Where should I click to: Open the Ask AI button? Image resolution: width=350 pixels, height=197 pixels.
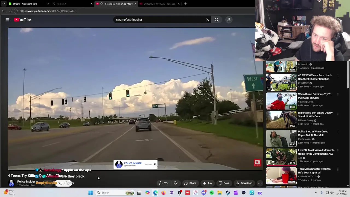[x=207, y=183]
